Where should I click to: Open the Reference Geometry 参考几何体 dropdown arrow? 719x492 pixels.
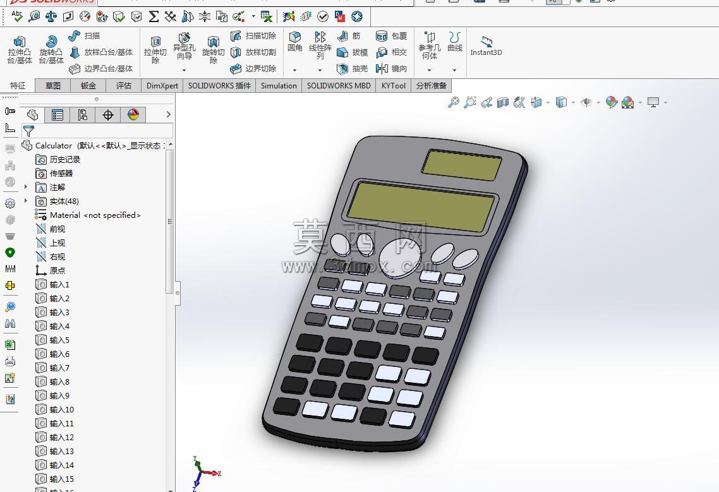pos(429,70)
